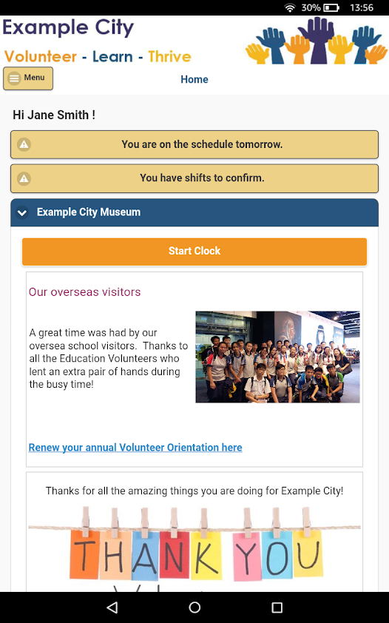
Task: Open the 'You are on the schedule tomorrow' alert
Action: click(194, 144)
